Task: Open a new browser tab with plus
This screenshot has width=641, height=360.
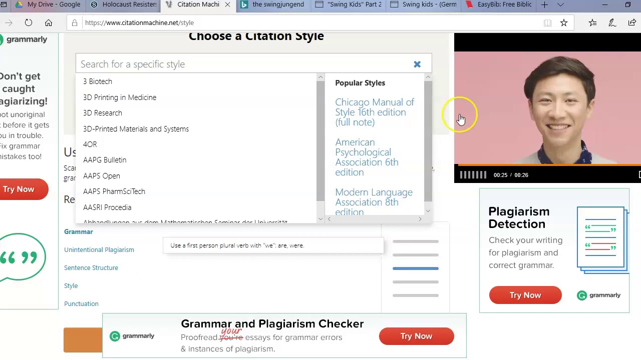Action: [544, 4]
